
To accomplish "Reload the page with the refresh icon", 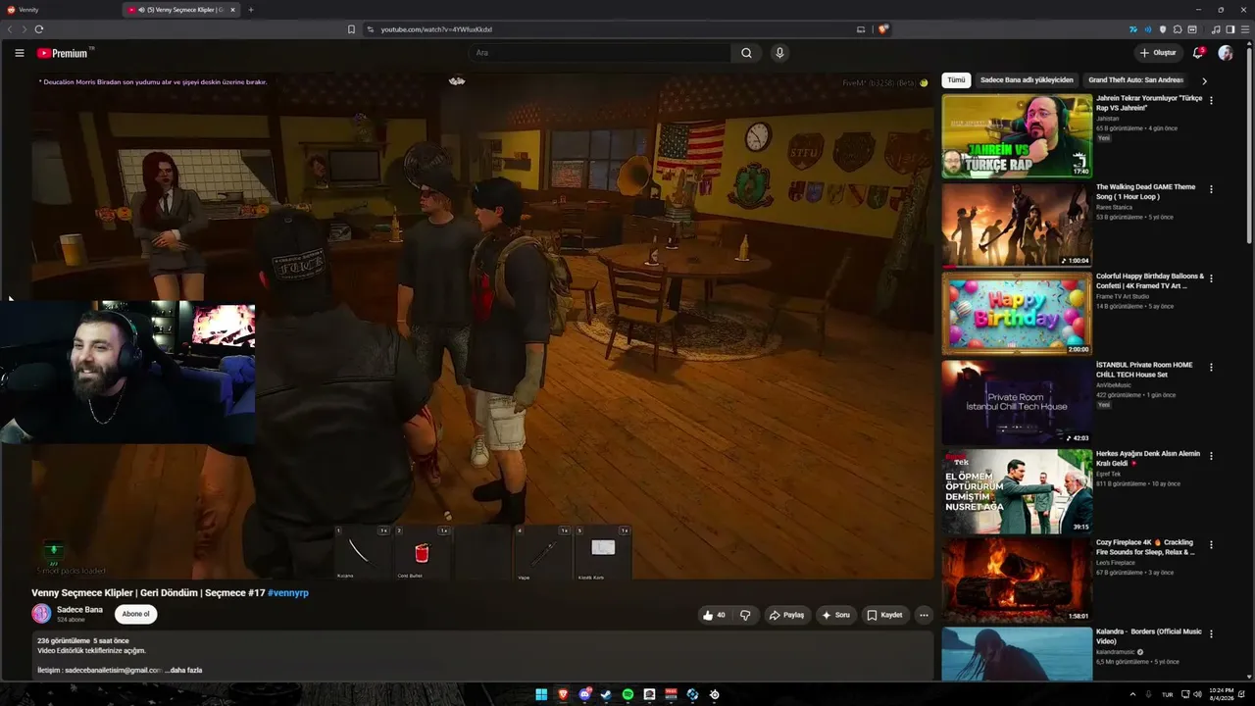I will pyautogui.click(x=38, y=29).
